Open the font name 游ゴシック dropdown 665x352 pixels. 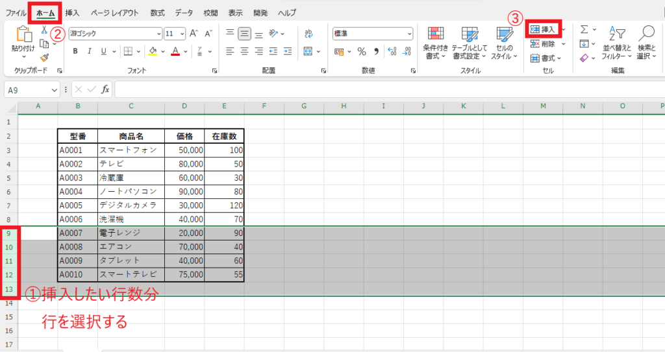pos(158,34)
